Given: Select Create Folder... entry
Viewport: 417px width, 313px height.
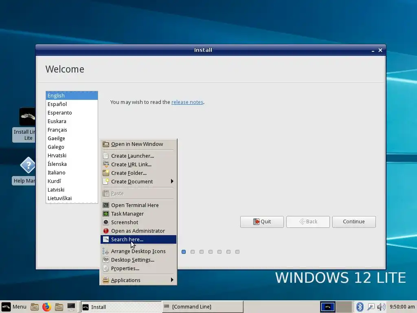Looking at the screenshot, I should point(138,173).
